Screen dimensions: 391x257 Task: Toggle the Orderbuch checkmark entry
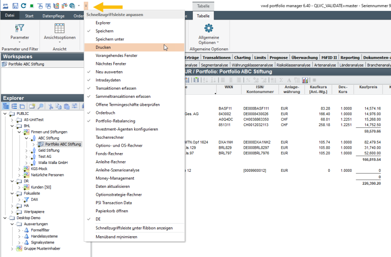click(105, 113)
